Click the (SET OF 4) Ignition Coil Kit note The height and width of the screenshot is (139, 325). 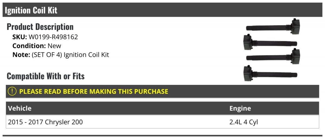(x=70, y=55)
